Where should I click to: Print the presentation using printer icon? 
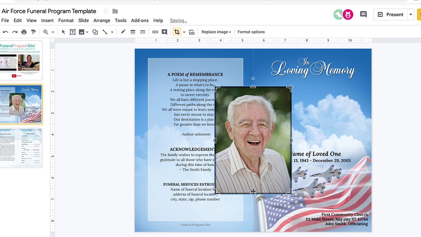tap(24, 32)
